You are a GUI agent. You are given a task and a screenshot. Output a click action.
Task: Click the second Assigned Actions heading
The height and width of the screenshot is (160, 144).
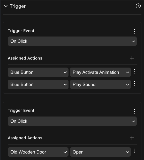tap(25, 138)
